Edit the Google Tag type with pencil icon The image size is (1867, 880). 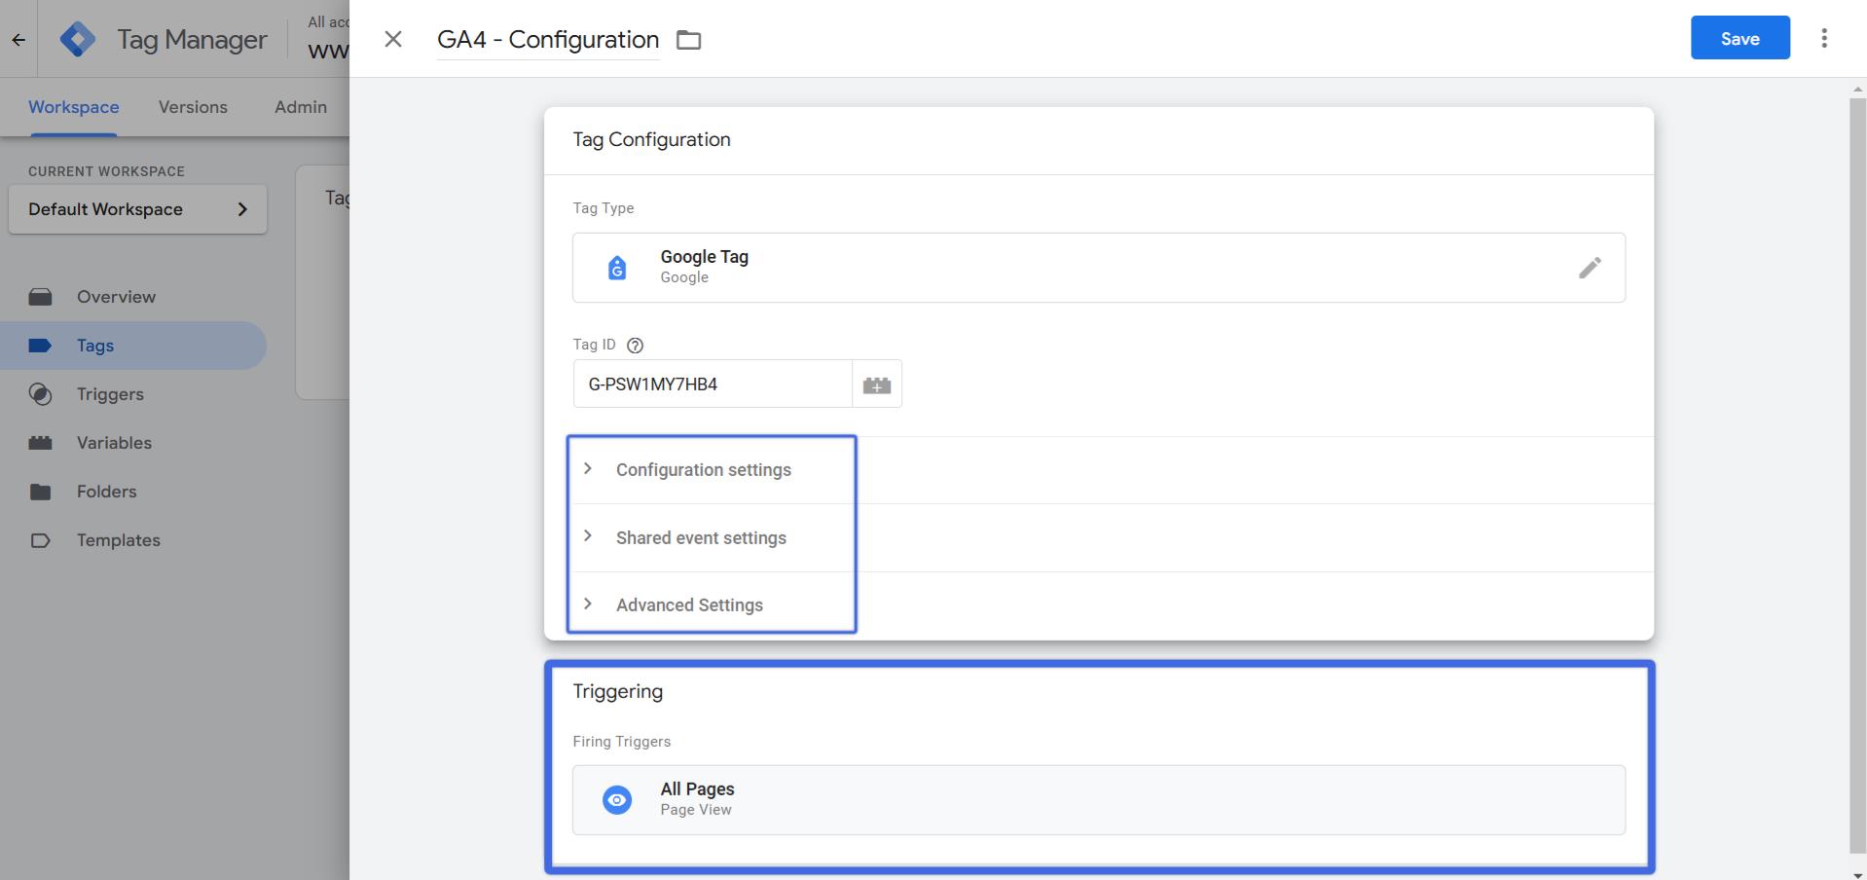click(x=1590, y=268)
